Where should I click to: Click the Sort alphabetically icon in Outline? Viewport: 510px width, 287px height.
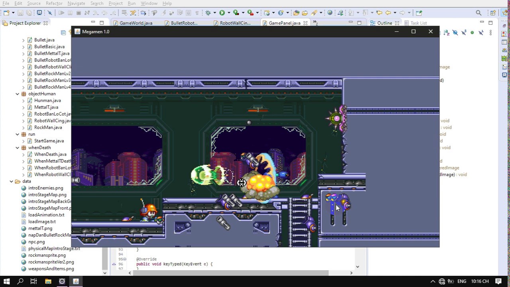tap(446, 33)
